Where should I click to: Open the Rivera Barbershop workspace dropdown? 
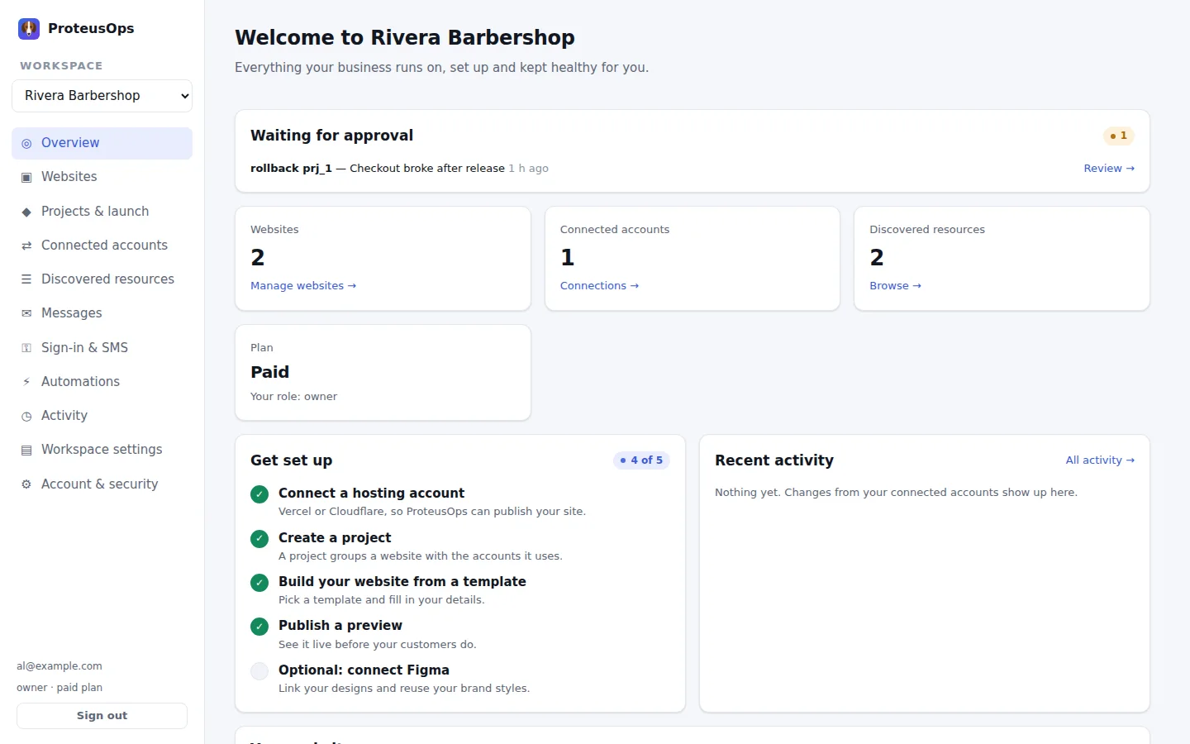tap(102, 95)
